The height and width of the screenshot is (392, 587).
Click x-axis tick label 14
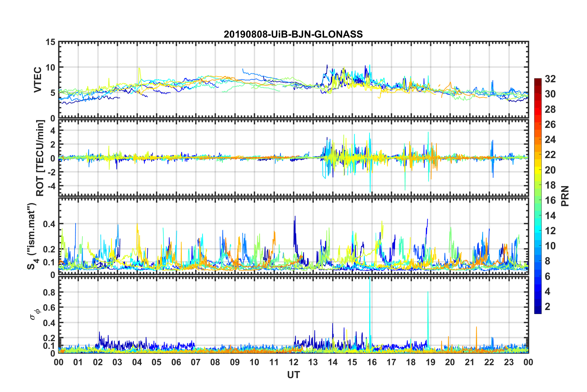tap(333, 362)
